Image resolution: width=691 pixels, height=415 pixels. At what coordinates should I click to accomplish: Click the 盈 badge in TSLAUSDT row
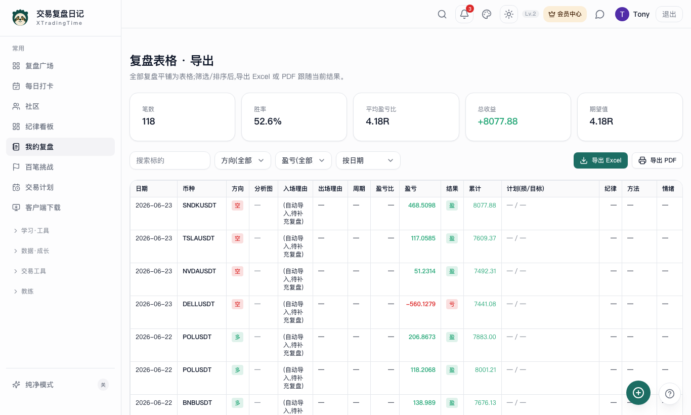(452, 238)
